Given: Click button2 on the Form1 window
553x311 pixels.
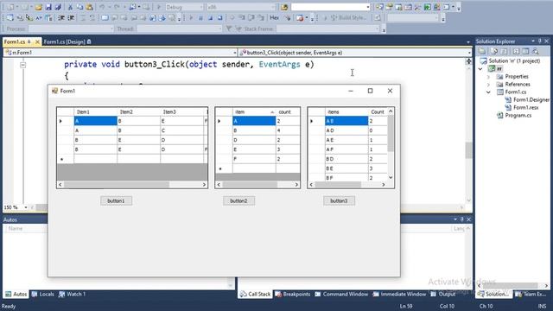Looking at the screenshot, I should 238,200.
